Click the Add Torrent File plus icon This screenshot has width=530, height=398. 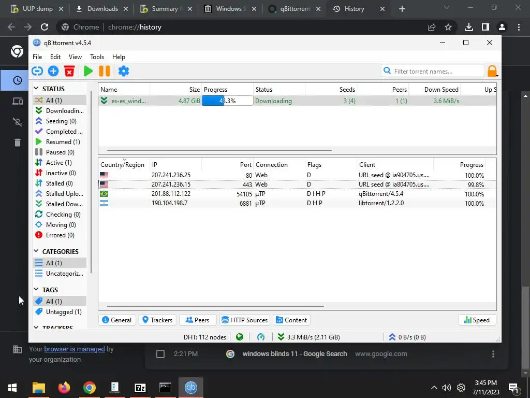coord(53,71)
